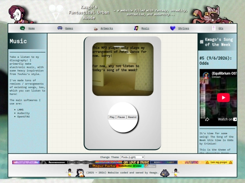Open the Artworks link
The width and height of the screenshot is (245, 183).
point(107,28)
